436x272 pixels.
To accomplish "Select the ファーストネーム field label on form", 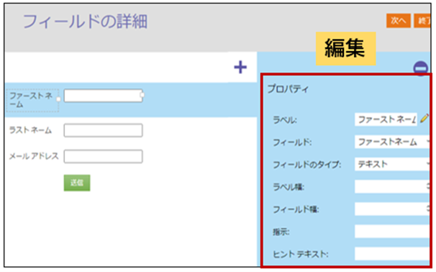I will click(32, 100).
